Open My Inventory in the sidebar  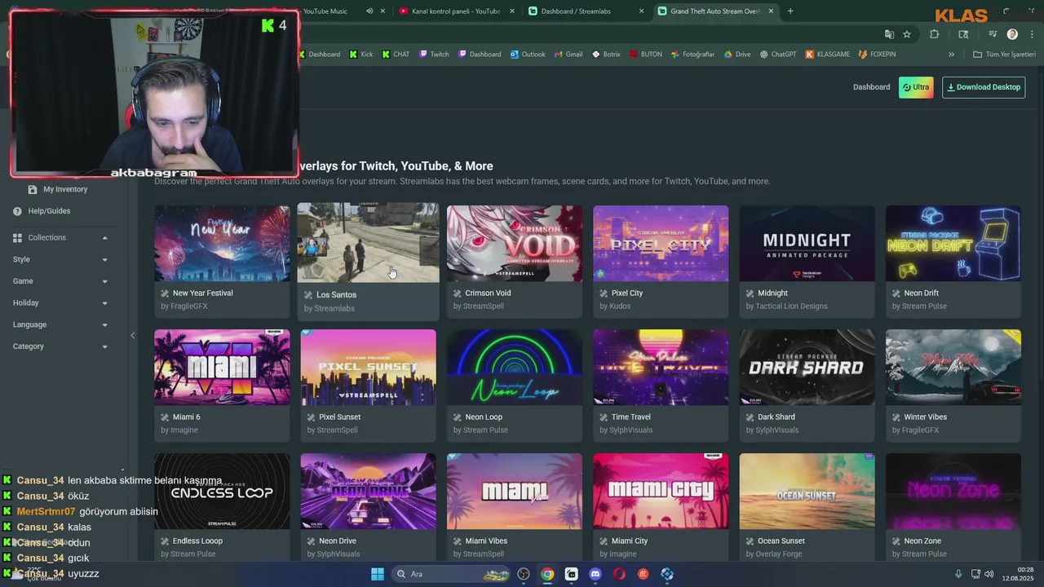point(65,189)
